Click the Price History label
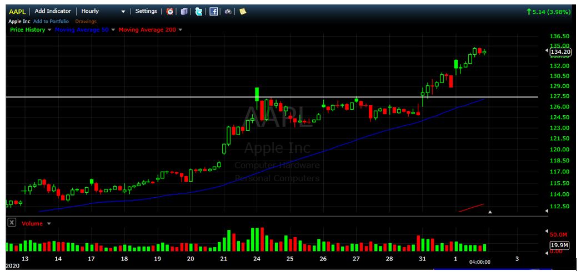 click(27, 29)
